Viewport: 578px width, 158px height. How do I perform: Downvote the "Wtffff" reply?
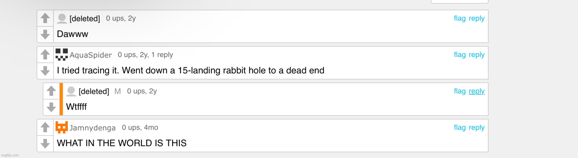51,107
